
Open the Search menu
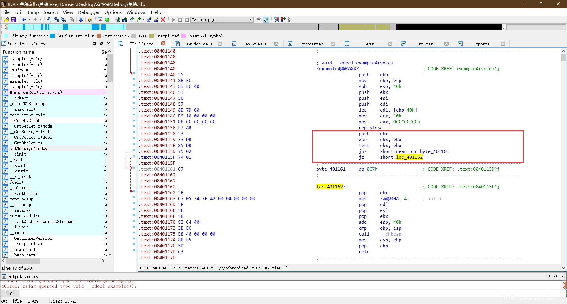[x=51, y=12]
